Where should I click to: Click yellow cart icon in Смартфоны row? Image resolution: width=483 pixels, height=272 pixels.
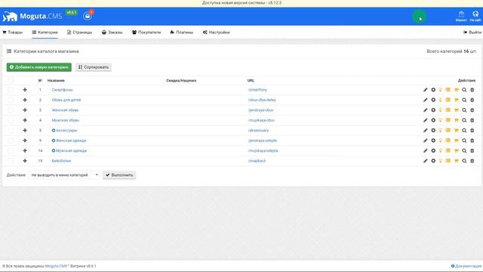[x=456, y=90]
